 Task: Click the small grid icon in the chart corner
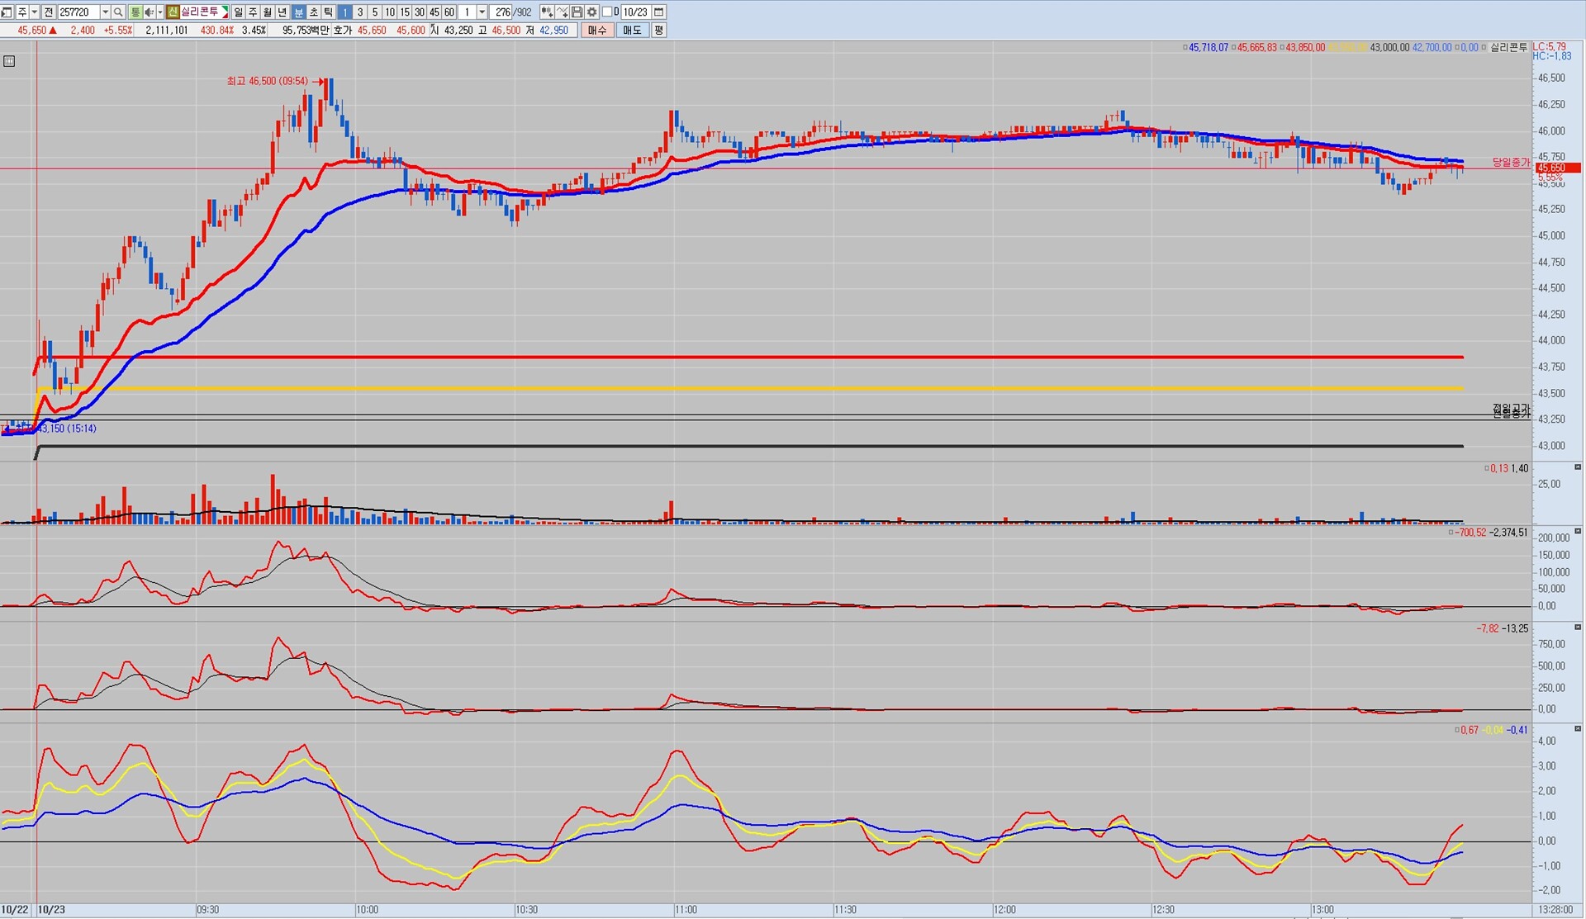(x=9, y=61)
